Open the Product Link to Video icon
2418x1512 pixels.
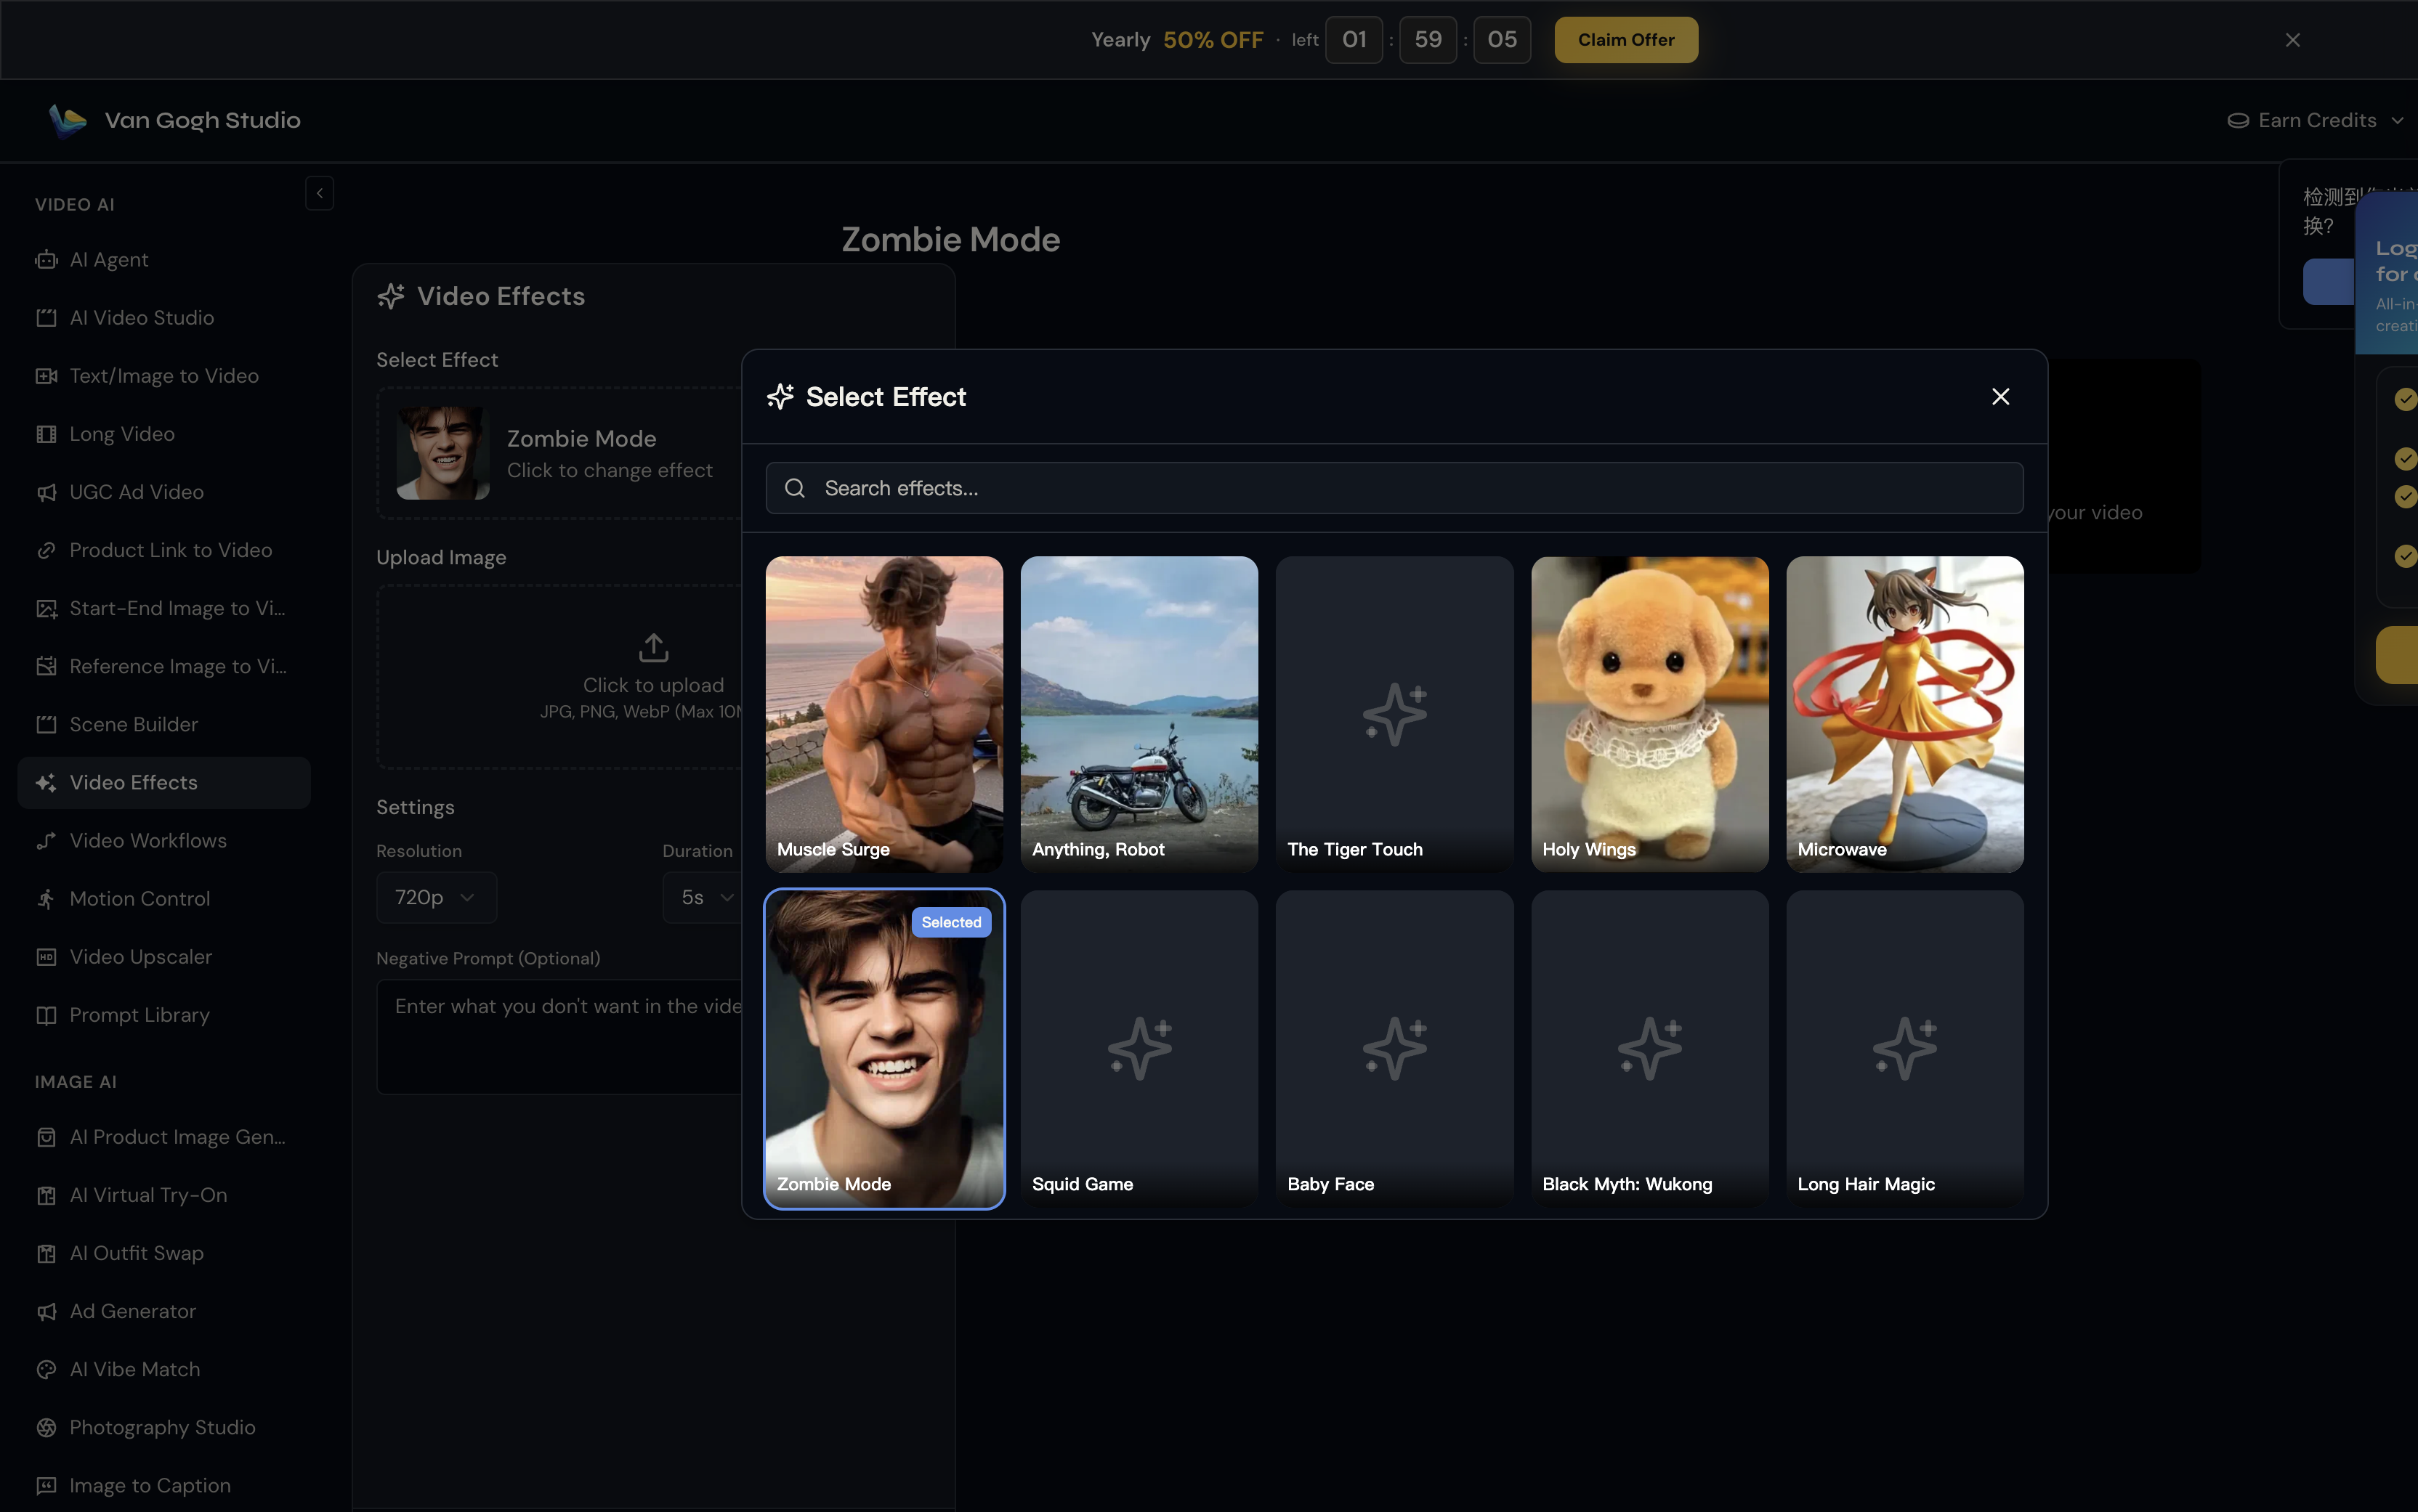[x=46, y=550]
